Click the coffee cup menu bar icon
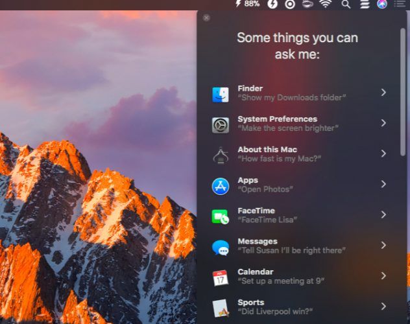This screenshot has width=410, height=324. pos(307,4)
